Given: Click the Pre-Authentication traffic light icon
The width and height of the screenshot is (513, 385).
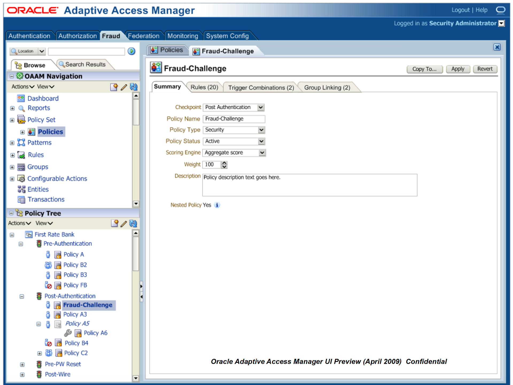Looking at the screenshot, I should (39, 244).
